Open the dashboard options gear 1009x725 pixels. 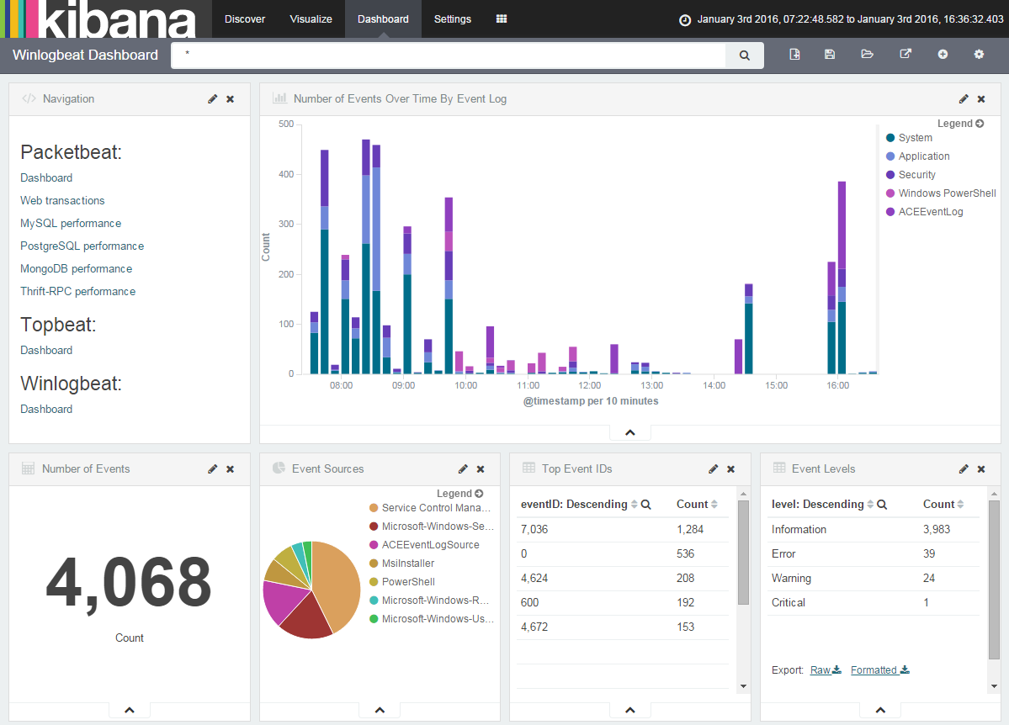(979, 54)
